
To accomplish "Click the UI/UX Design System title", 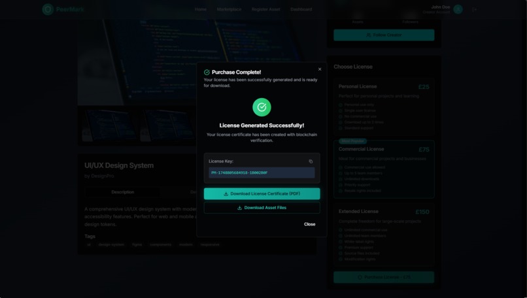I will (x=119, y=165).
